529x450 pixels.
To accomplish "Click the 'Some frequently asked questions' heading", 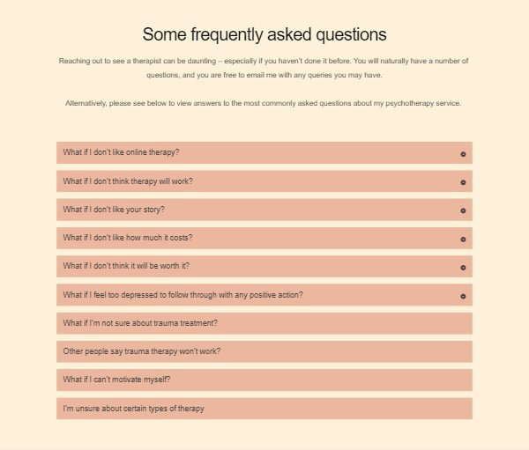I will pyautogui.click(x=264, y=34).
